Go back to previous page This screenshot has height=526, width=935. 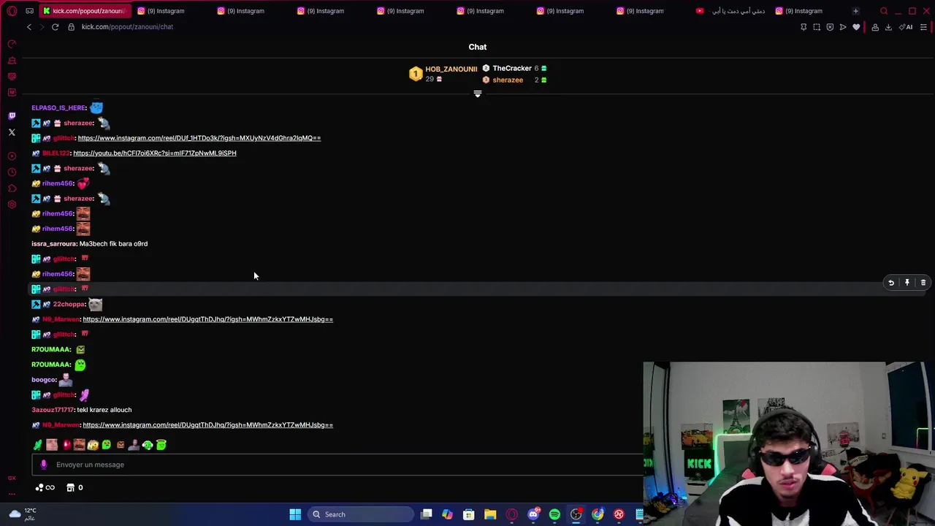(x=29, y=27)
